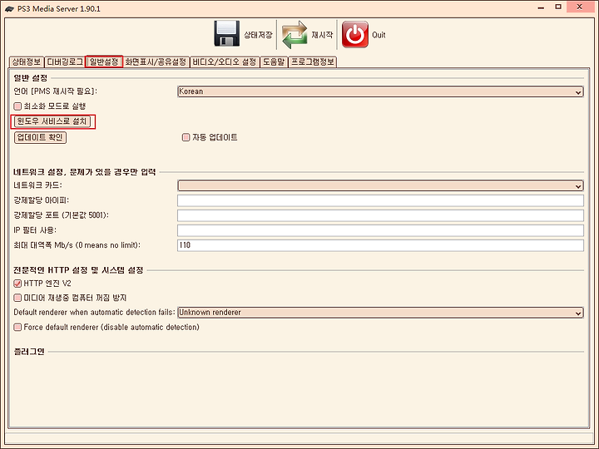
Task: Check Force default renderer option
Action: pos(17,328)
